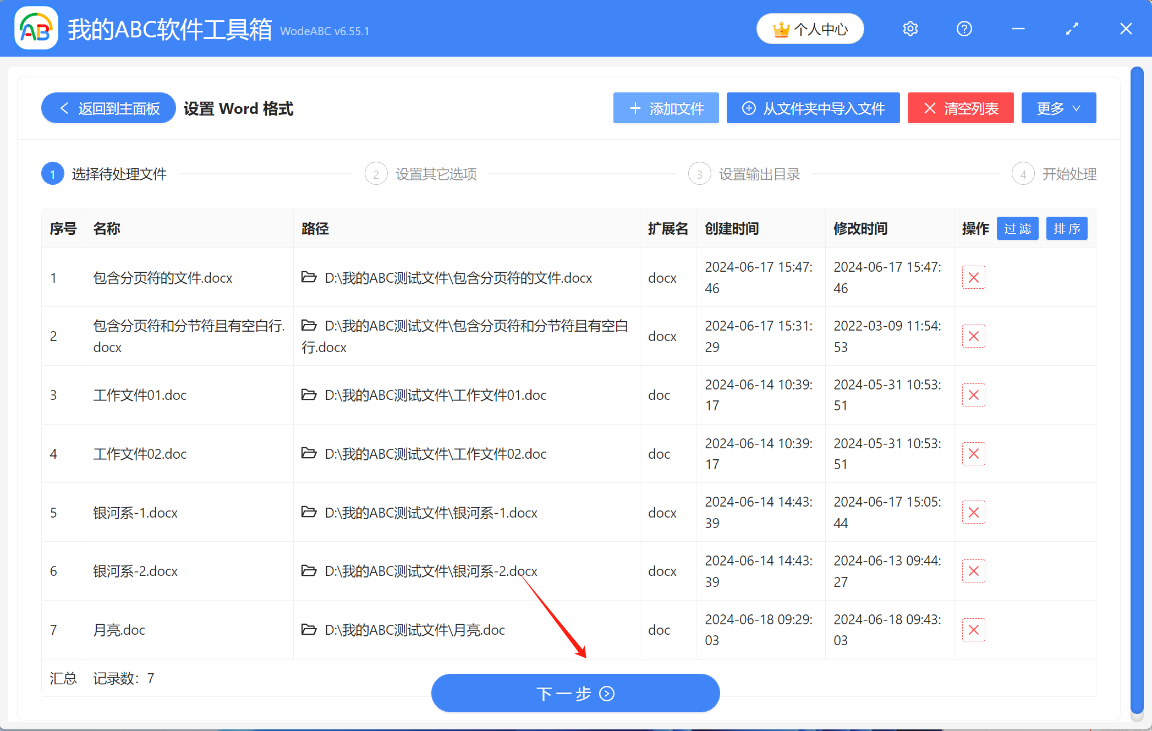Remove 月亮.doc using red X icon
This screenshot has width=1152, height=731.
click(x=973, y=630)
